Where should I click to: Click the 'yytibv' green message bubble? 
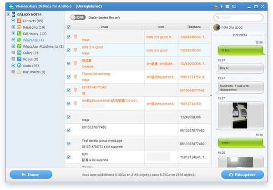pyautogui.click(x=241, y=143)
